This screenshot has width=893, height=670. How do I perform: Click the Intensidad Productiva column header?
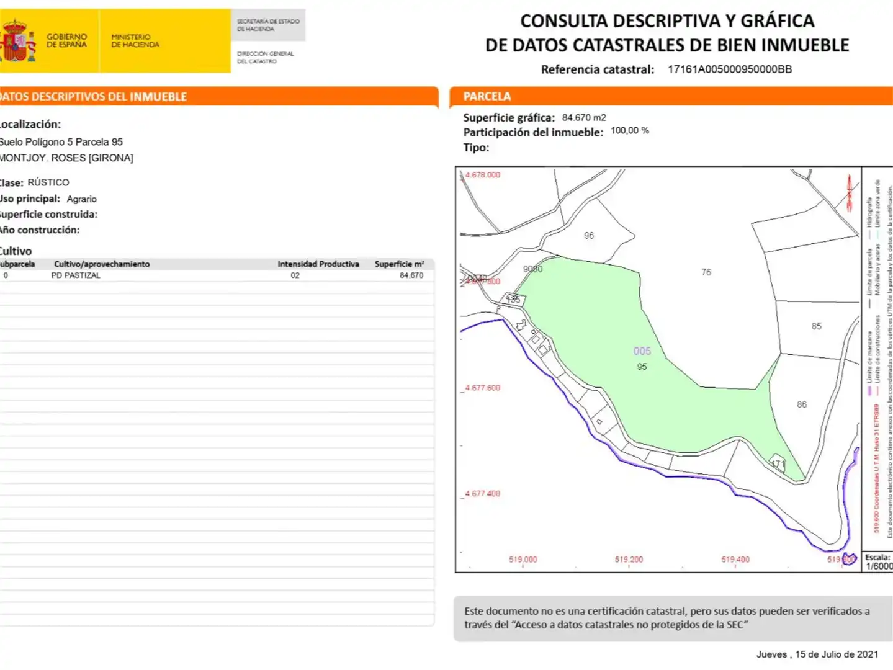click(x=318, y=264)
